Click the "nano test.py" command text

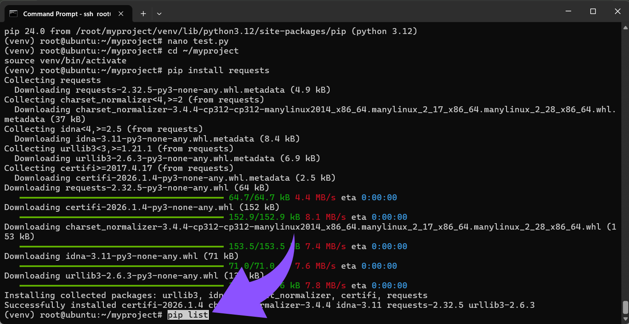pyautogui.click(x=198, y=41)
